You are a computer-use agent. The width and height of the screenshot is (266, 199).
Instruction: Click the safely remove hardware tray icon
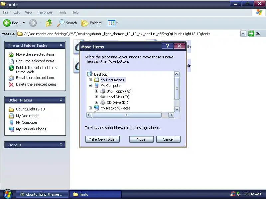point(238,194)
